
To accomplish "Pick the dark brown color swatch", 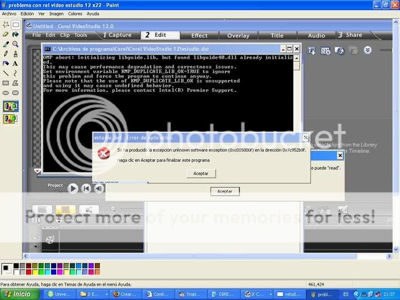I will pyautogui.click(x=97, y=266).
